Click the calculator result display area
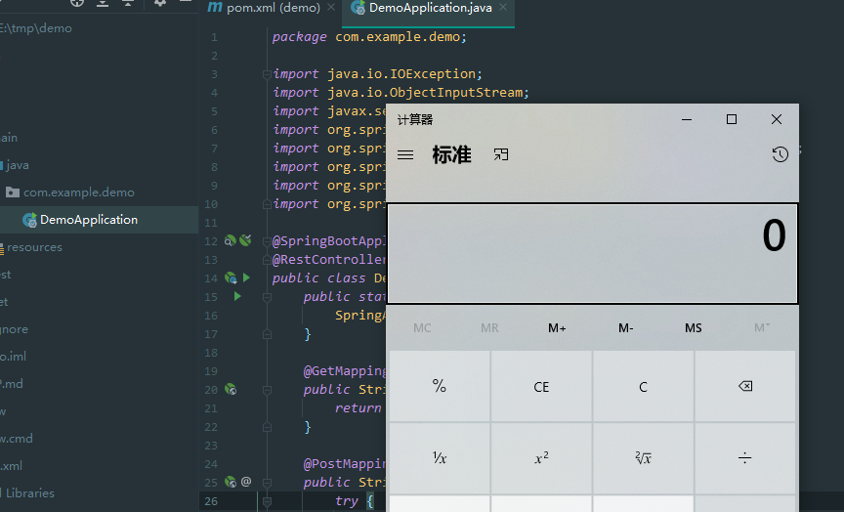Viewport: 844px width, 512px height. coord(592,254)
